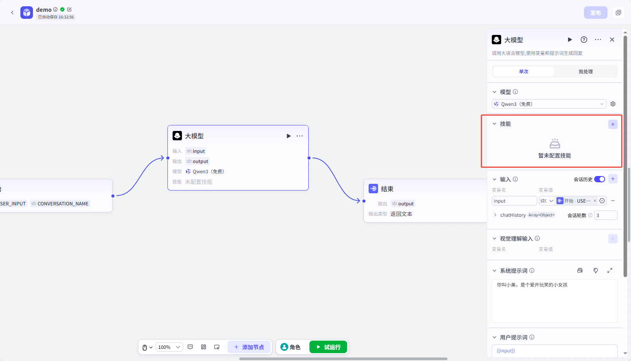Click the auto-layout grid icon in toolbar
The image size is (631, 361).
click(x=204, y=347)
